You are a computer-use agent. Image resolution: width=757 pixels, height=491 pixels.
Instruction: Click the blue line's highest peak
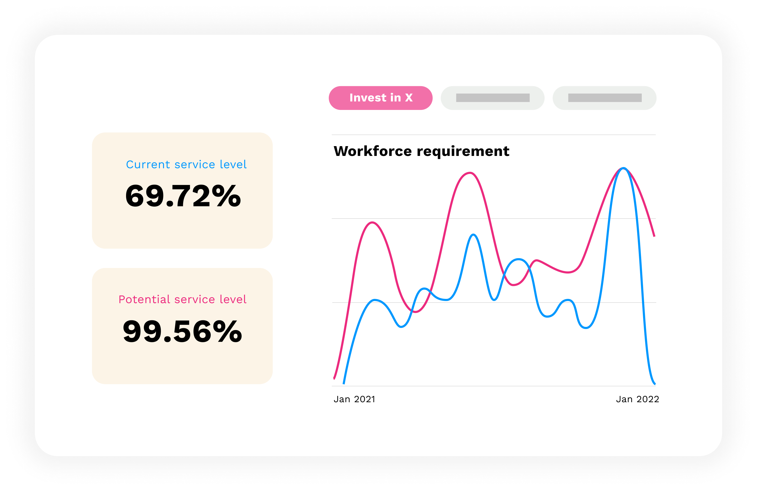(624, 168)
